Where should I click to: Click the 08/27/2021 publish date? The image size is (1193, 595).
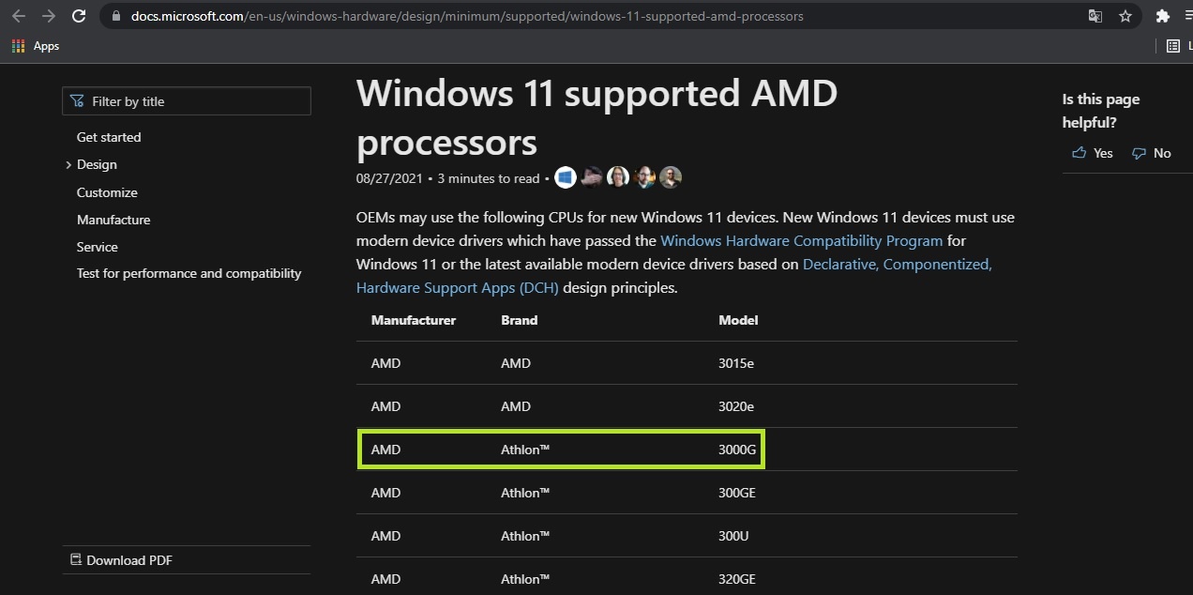click(x=389, y=178)
